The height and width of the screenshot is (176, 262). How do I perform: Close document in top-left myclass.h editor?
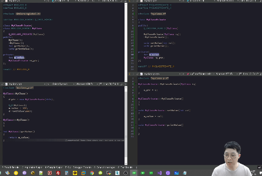pos(48,1)
